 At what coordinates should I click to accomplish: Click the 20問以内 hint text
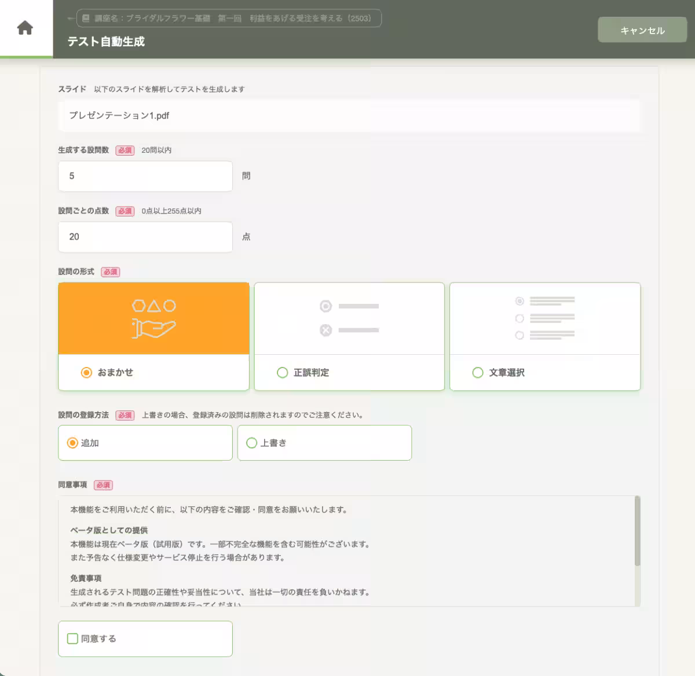click(156, 150)
